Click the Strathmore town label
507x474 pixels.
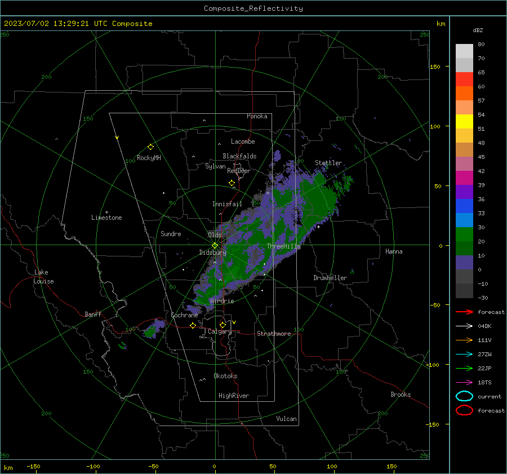274,334
